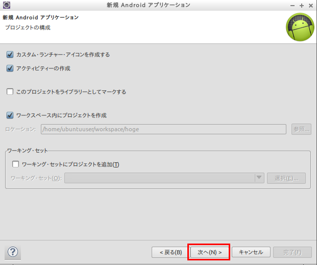The width and height of the screenshot is (317, 265).
Task: Enable ワーキング・セットにプロジェクトを追加 checkbox
Action: [15, 164]
